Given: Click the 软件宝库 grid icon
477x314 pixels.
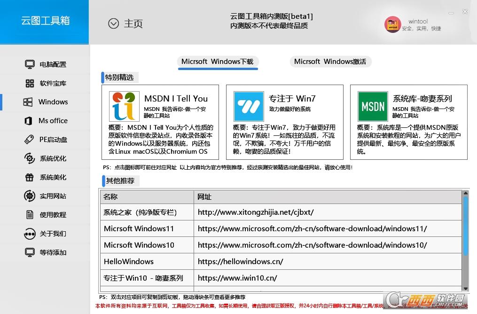Looking at the screenshot, I should [x=30, y=83].
